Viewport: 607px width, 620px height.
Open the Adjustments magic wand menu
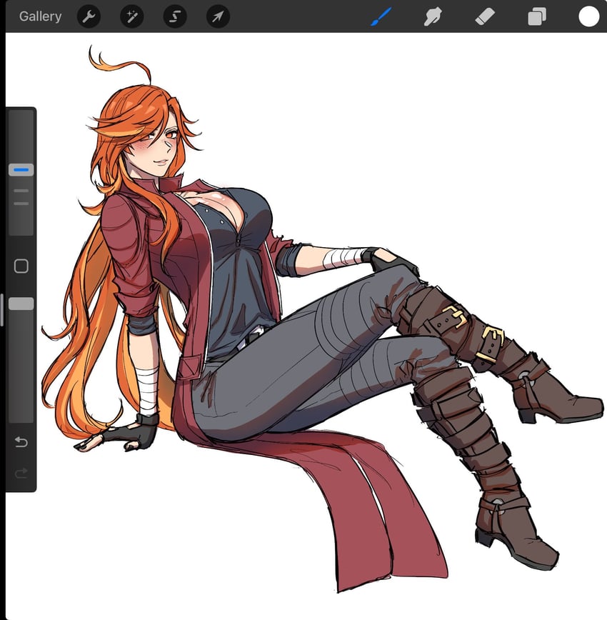point(131,16)
